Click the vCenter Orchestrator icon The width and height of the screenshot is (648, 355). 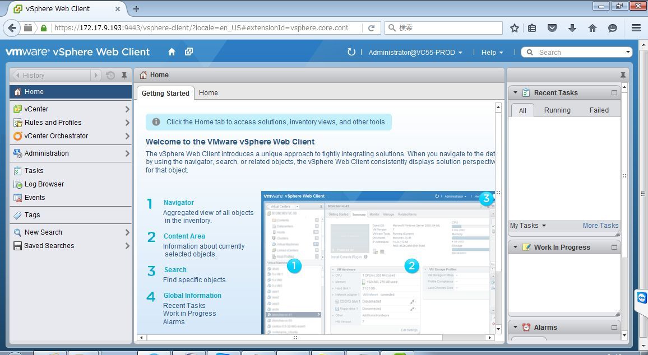point(17,136)
